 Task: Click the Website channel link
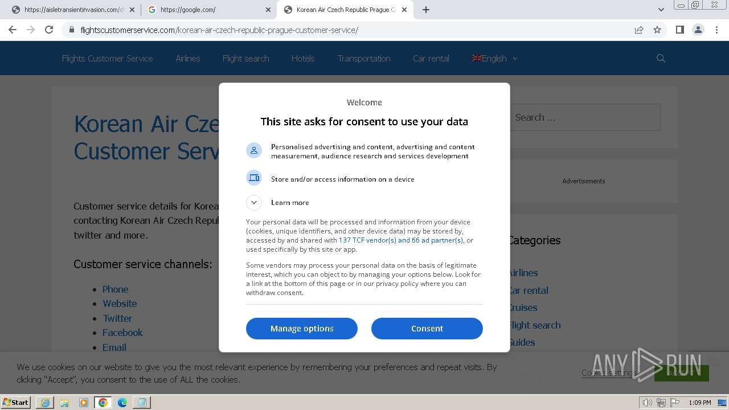point(120,304)
